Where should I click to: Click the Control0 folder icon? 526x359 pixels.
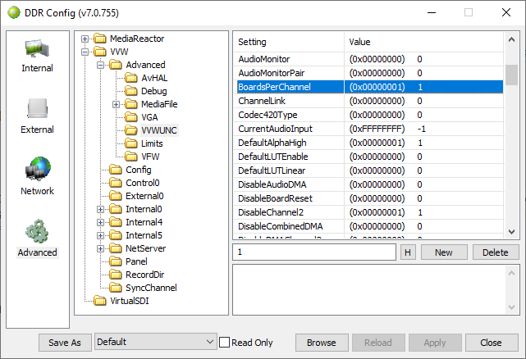(x=116, y=183)
